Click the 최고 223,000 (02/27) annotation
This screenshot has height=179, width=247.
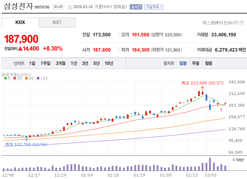click(x=202, y=83)
